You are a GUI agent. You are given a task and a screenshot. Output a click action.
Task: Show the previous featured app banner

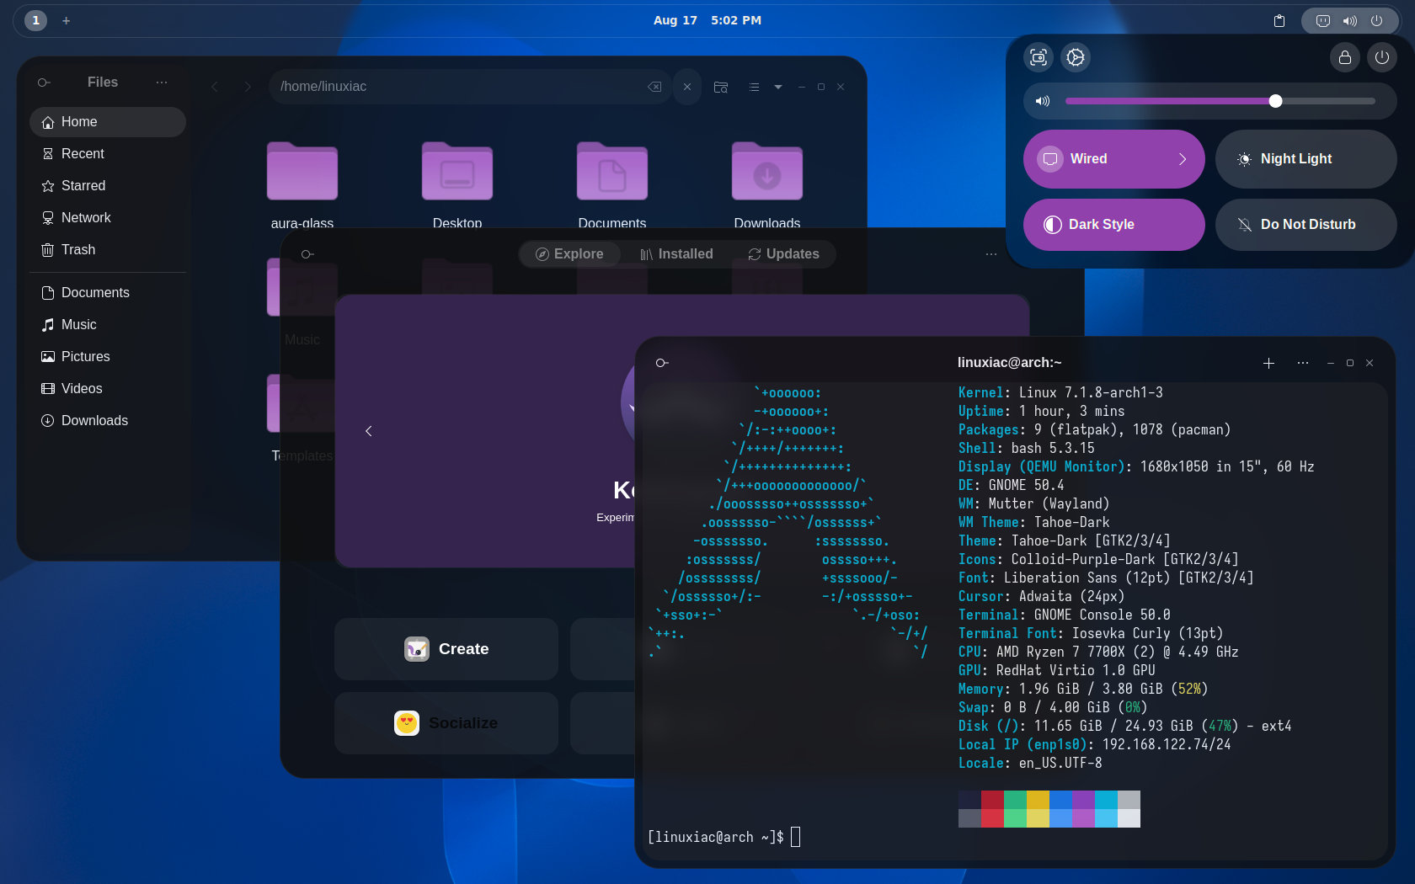[368, 431]
